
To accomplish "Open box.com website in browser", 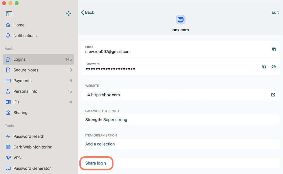I will tap(273, 95).
